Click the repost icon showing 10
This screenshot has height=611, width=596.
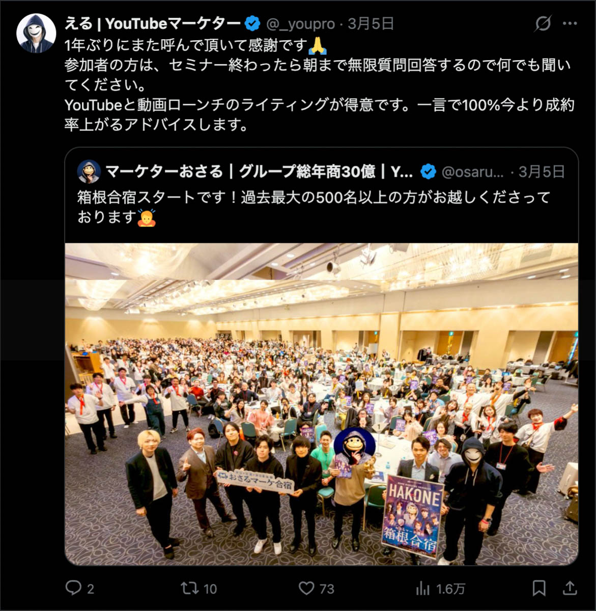coord(190,588)
